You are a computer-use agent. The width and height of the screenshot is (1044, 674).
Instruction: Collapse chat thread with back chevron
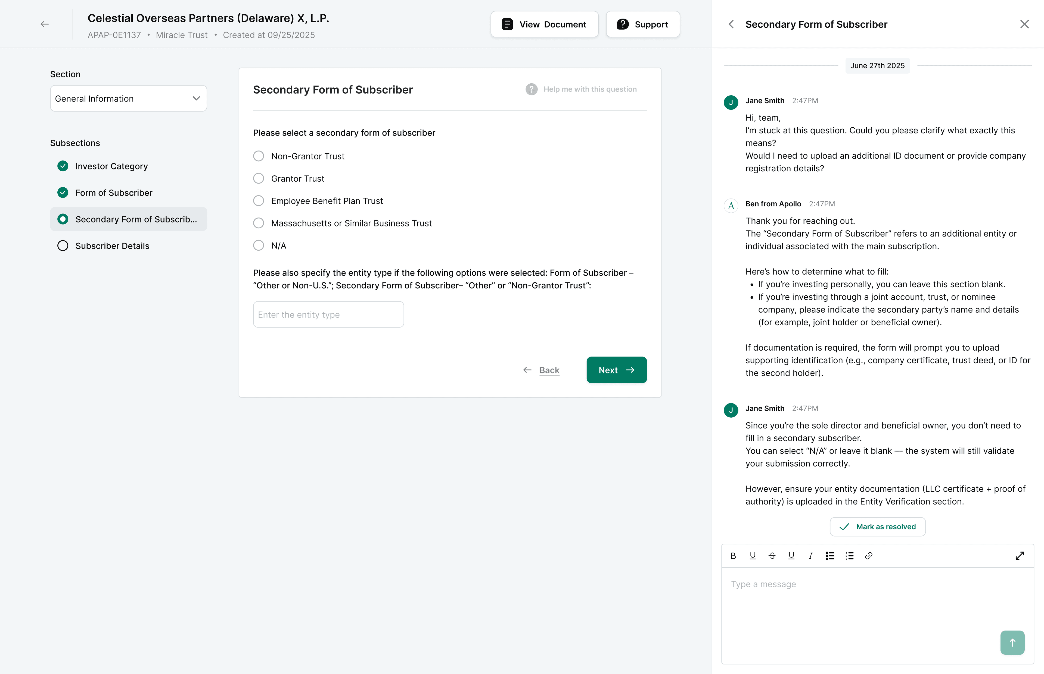[x=731, y=24]
